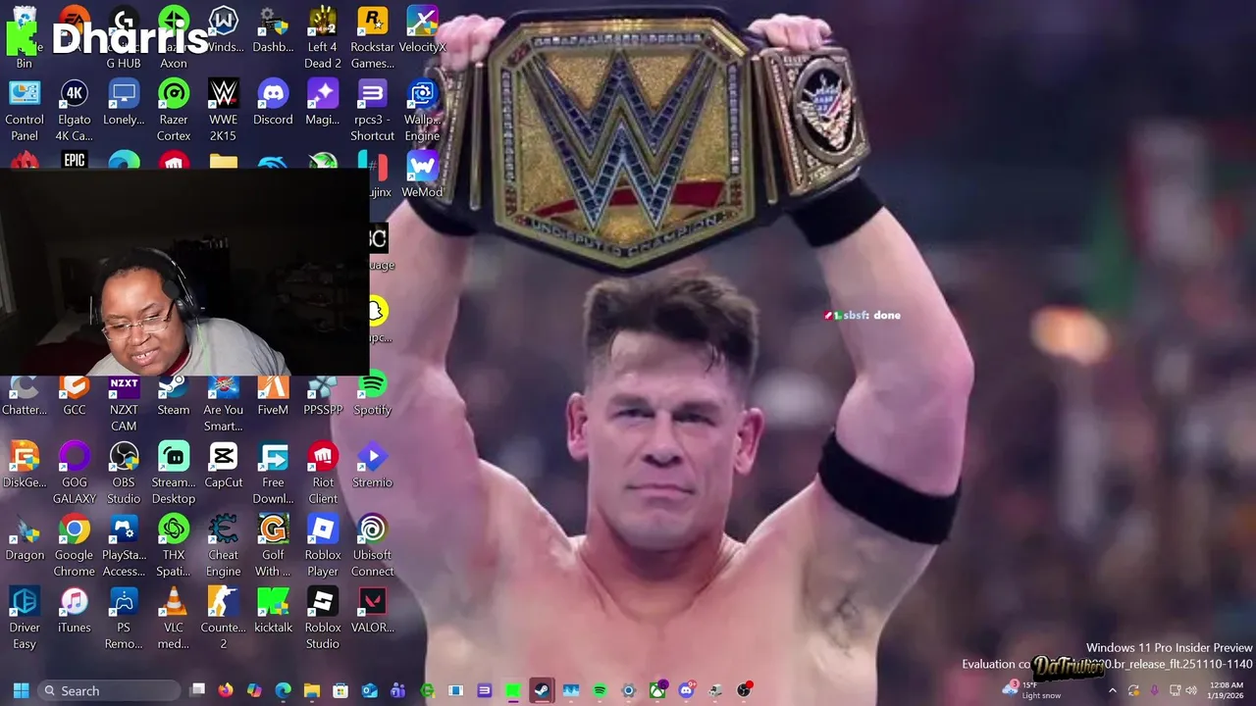
Task: Click the microphone tray icon
Action: [1154, 690]
